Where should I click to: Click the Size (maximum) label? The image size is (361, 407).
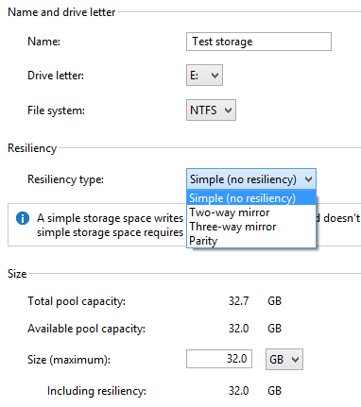tap(69, 360)
